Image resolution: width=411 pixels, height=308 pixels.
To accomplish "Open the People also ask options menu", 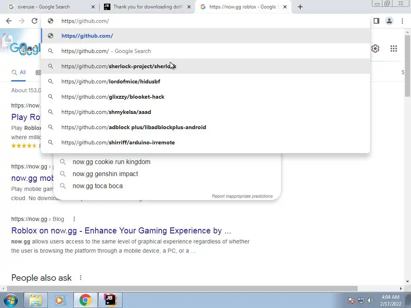I will point(80,278).
